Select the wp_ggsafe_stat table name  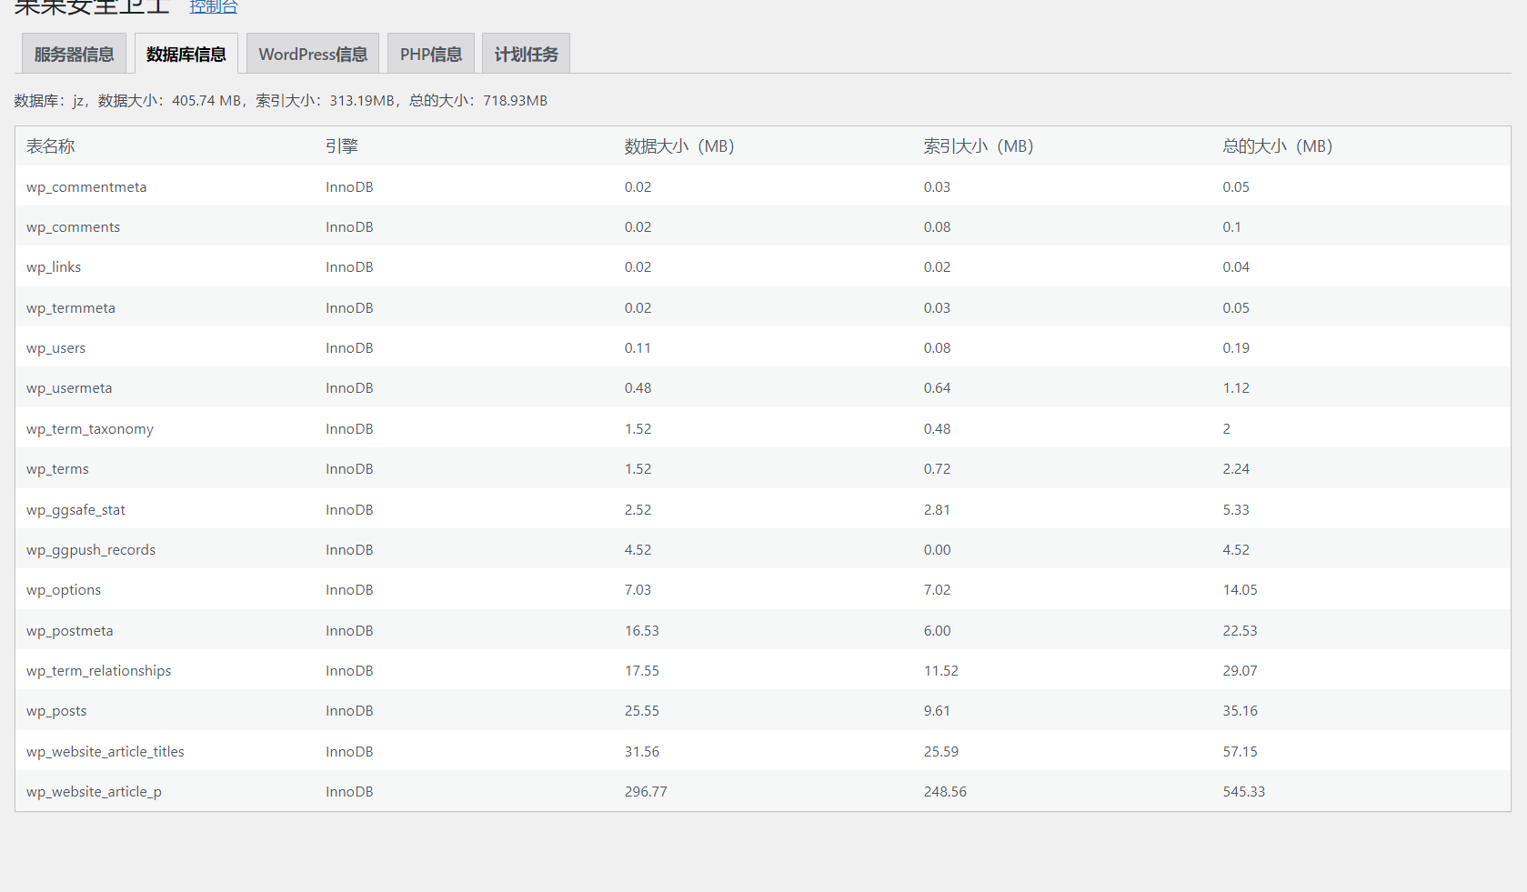tap(75, 510)
